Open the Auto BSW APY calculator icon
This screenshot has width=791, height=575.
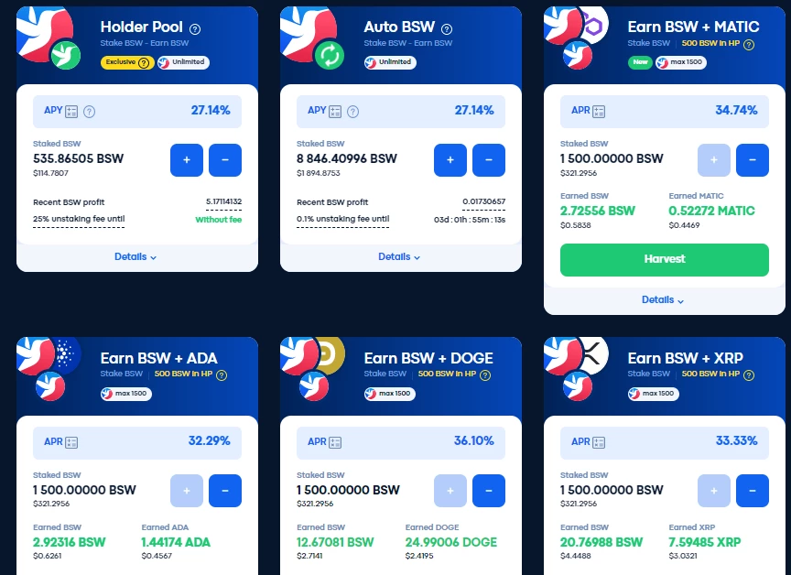pyautogui.click(x=335, y=112)
